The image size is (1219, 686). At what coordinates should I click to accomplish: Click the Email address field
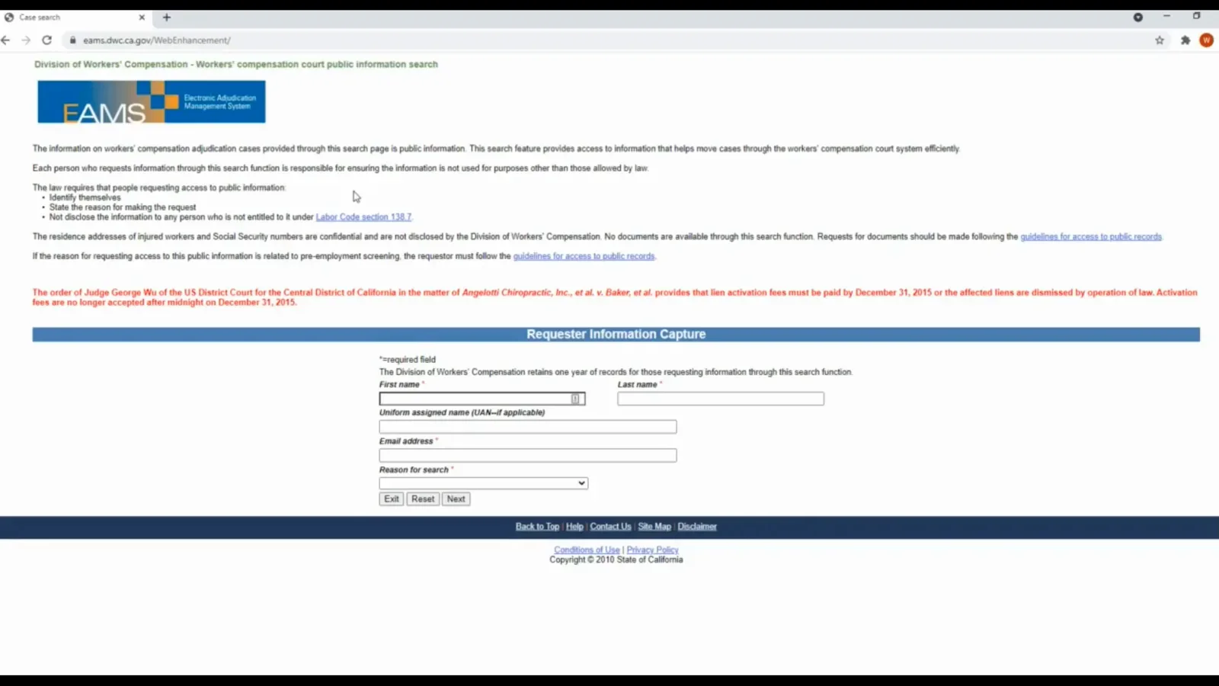pyautogui.click(x=528, y=455)
